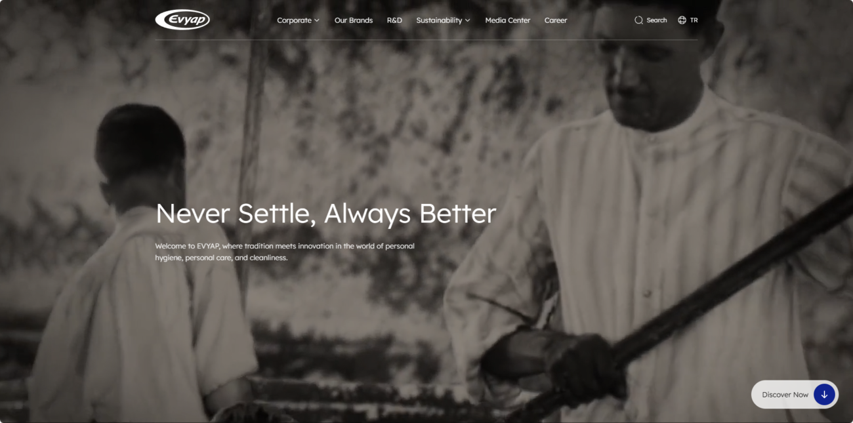The image size is (853, 423).
Task: Open the Career page
Action: pyautogui.click(x=556, y=20)
